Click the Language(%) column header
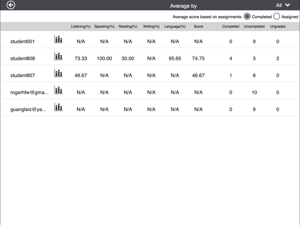 [175, 26]
